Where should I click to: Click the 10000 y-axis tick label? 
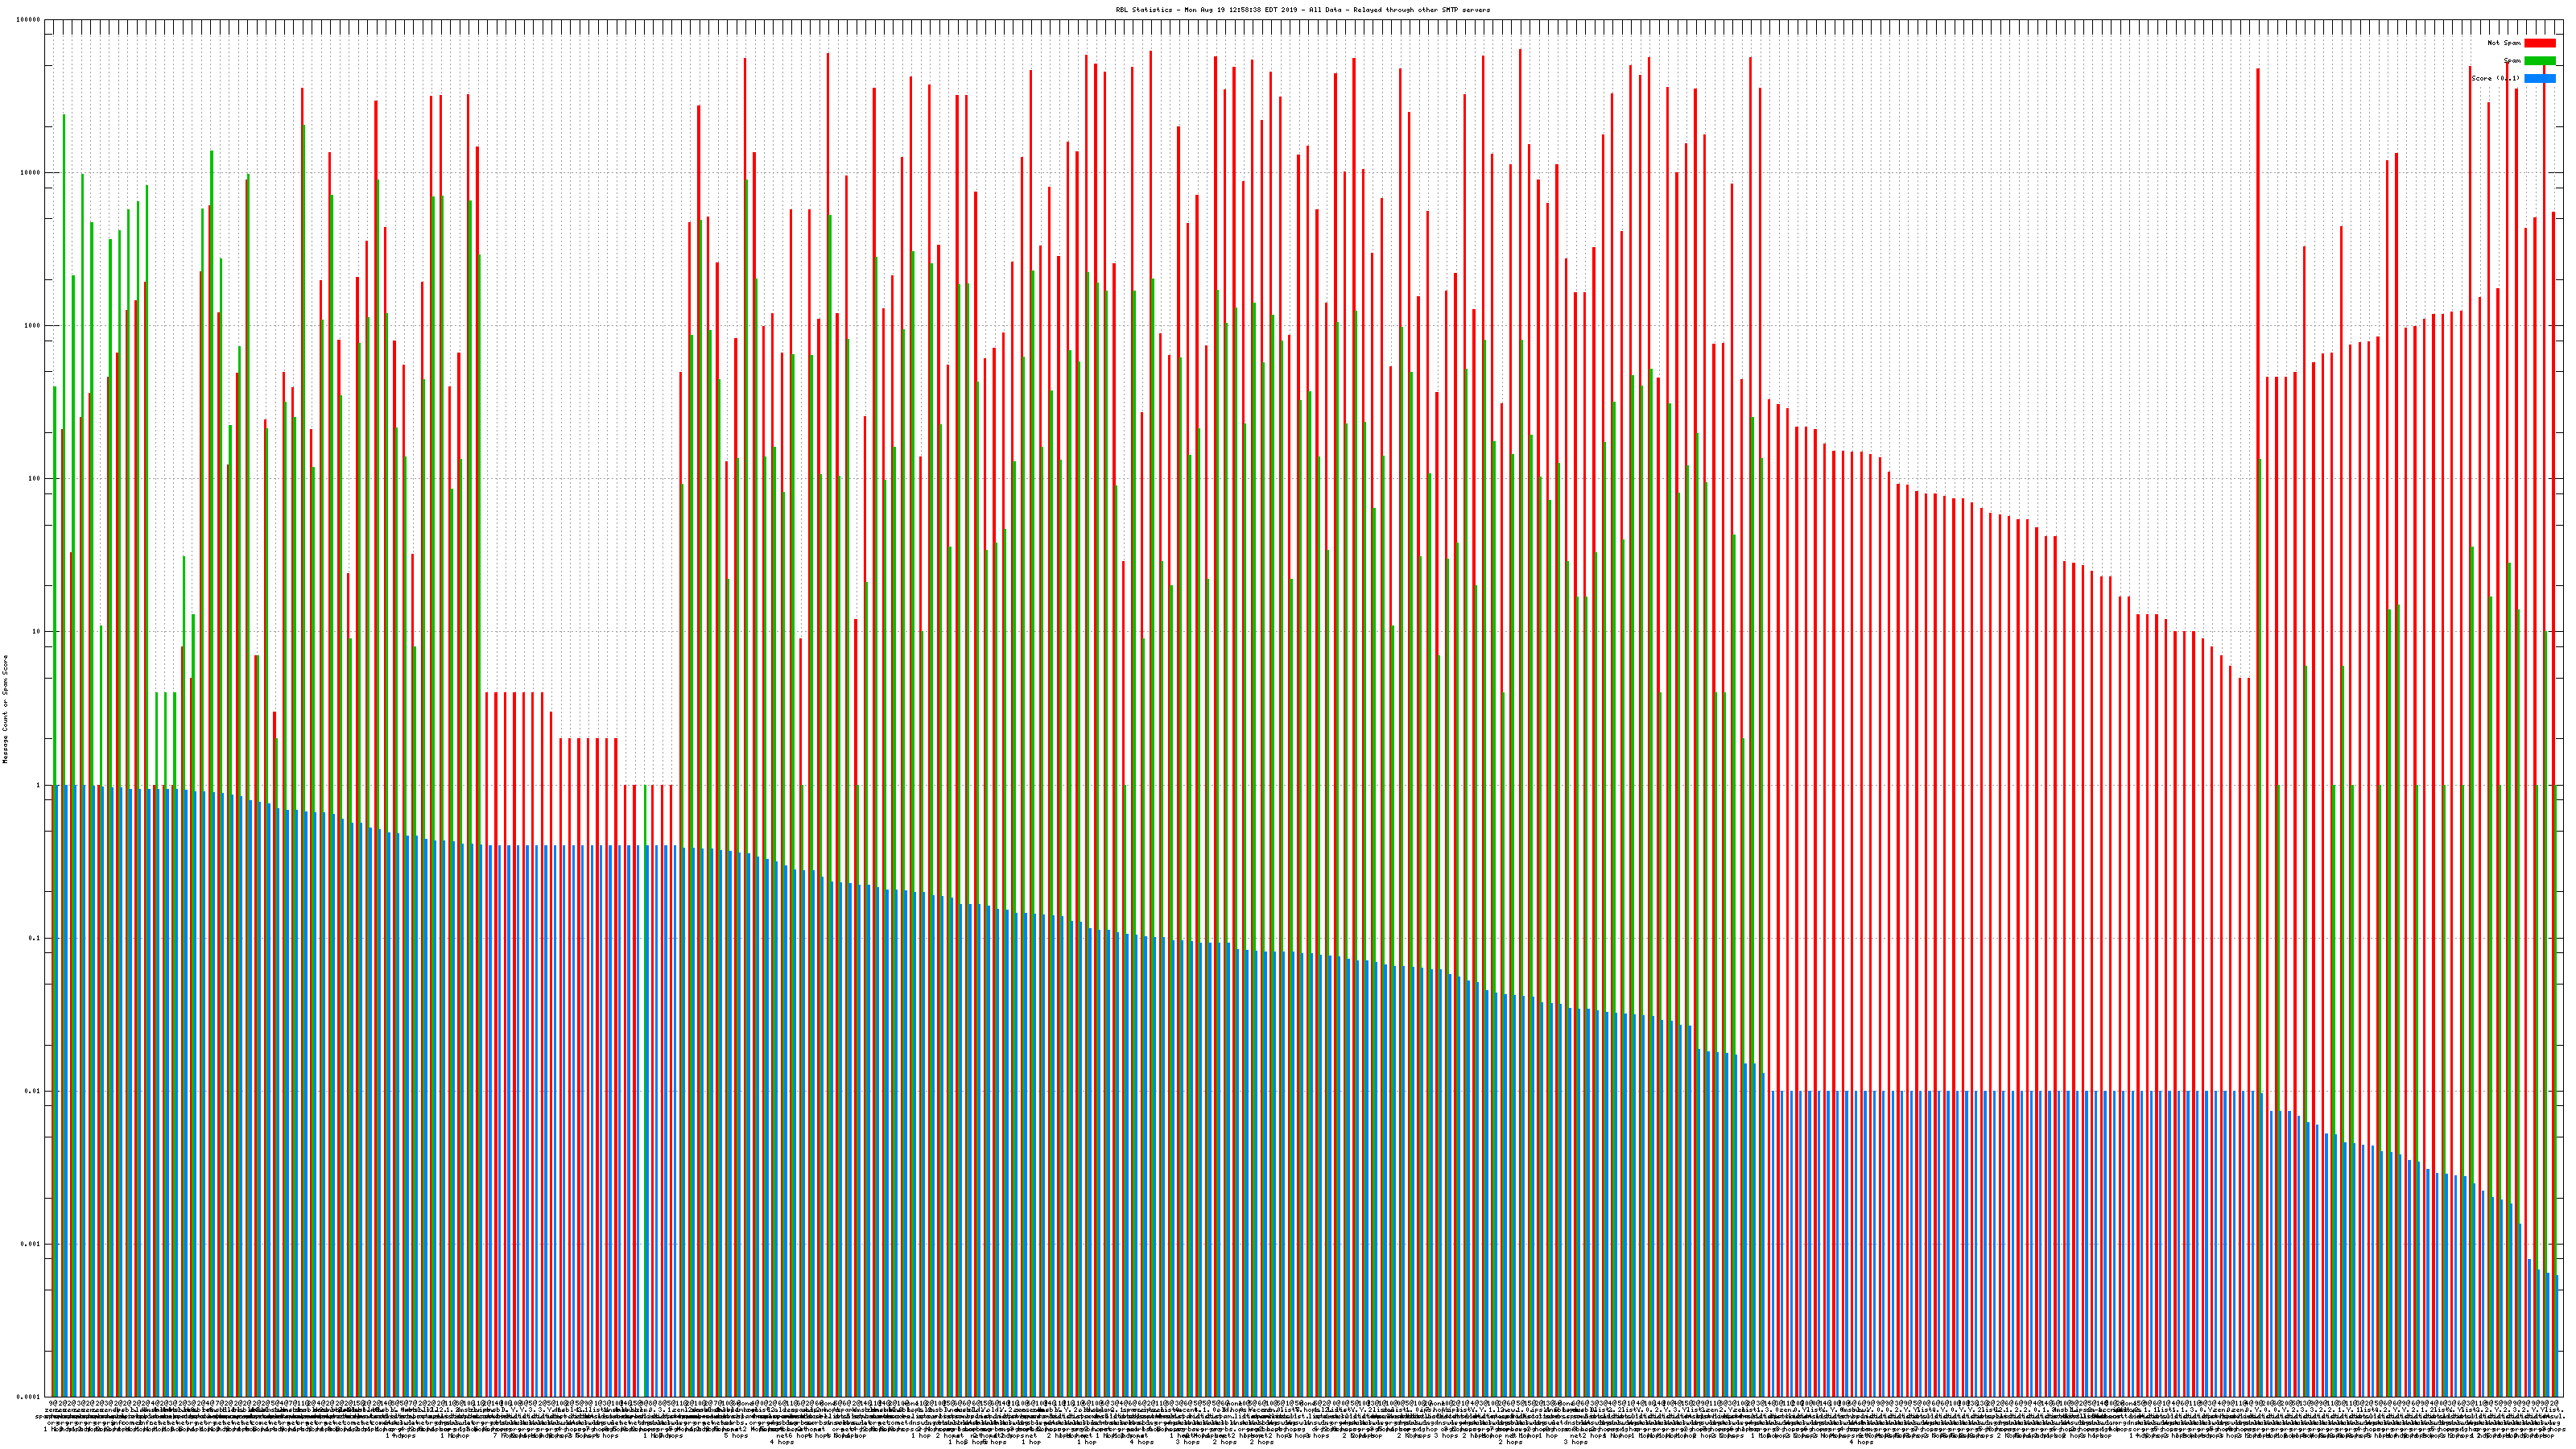[x=32, y=173]
